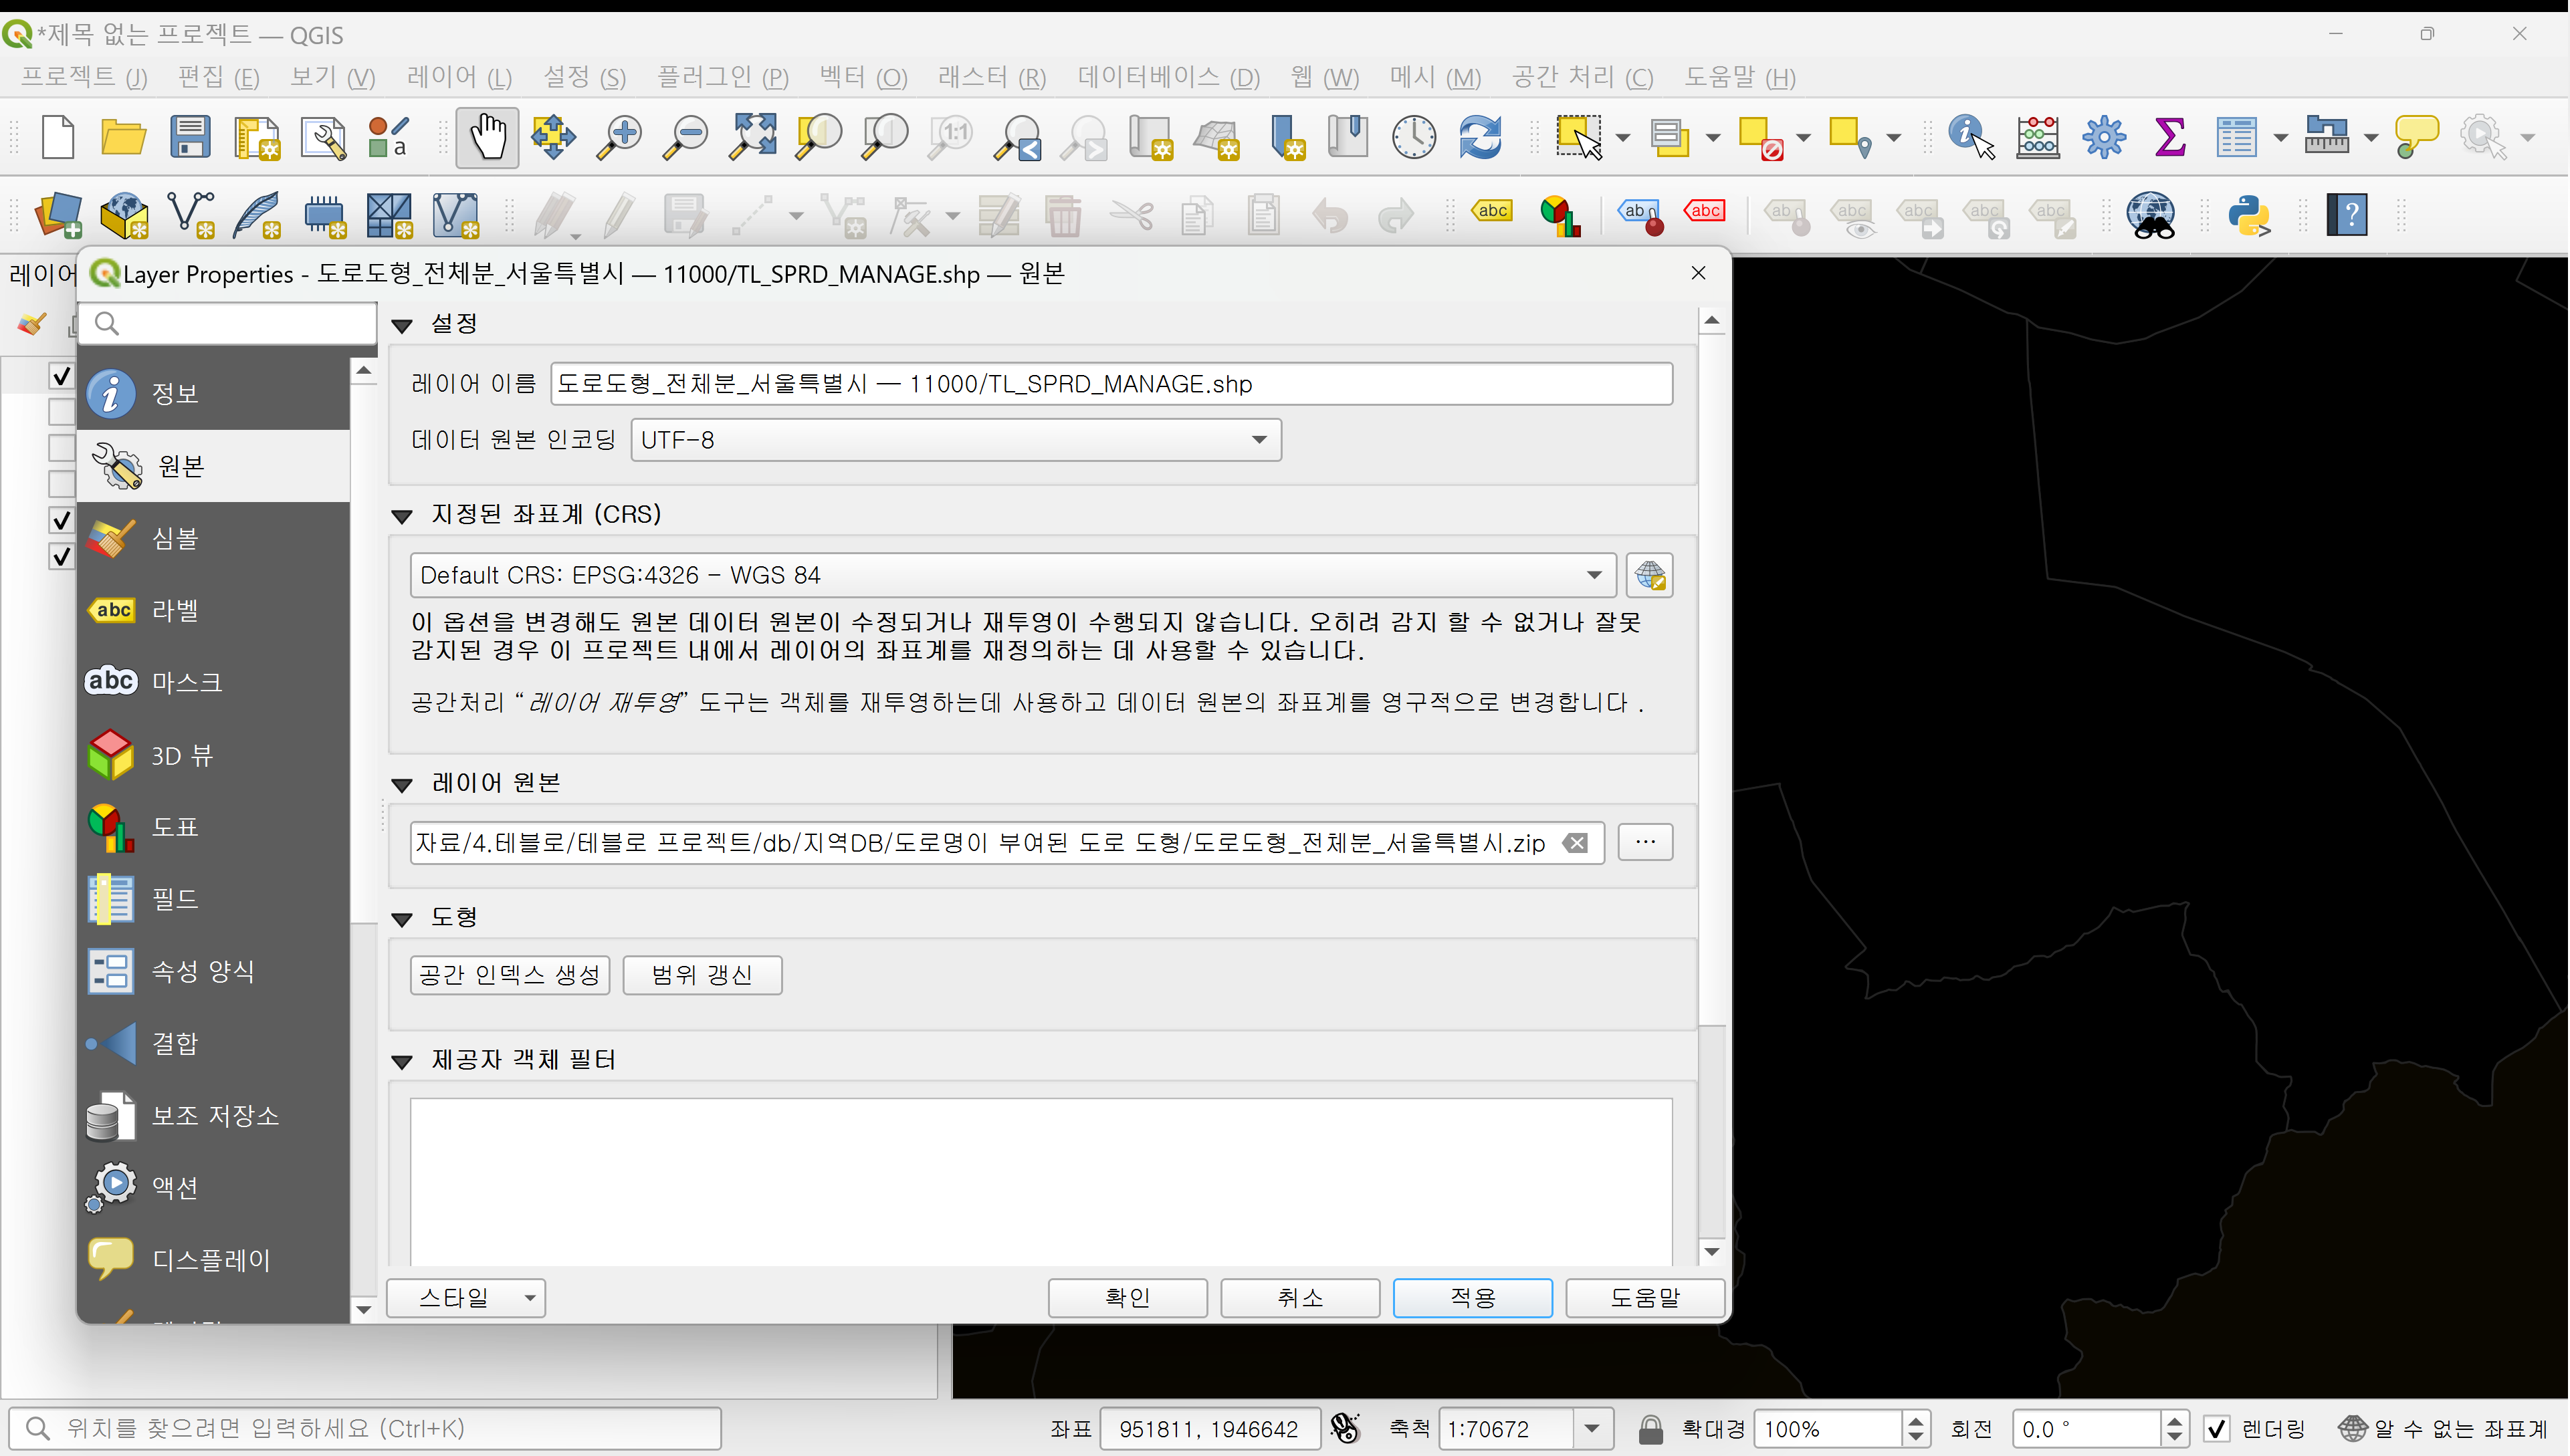Toggle the 렌더링 checkbox in status bar
The height and width of the screenshot is (1456, 2570).
pyautogui.click(x=2216, y=1429)
